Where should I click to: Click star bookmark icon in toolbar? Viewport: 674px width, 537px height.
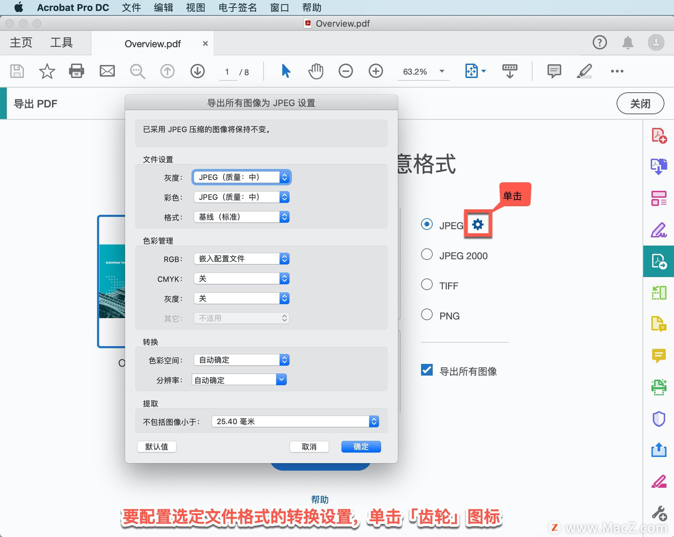pyautogui.click(x=47, y=71)
